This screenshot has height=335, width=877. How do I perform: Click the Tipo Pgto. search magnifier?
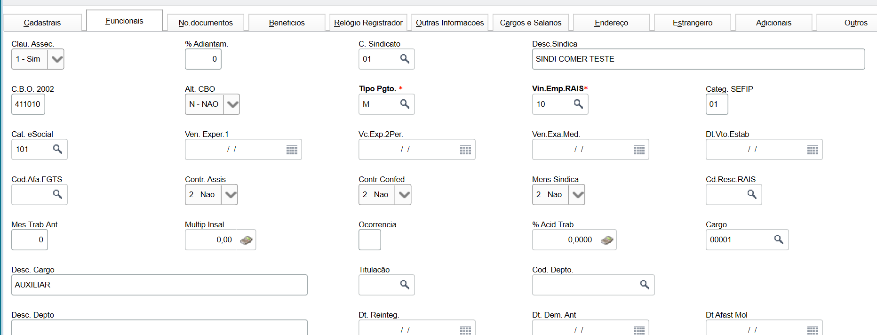404,104
